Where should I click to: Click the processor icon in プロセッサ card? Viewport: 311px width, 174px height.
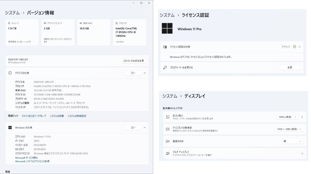117,23
